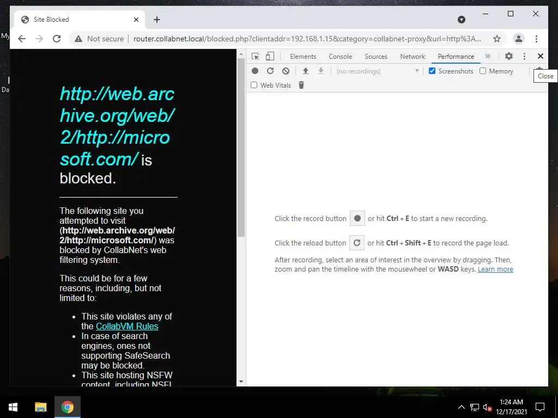Switch to the Network tab
The width and height of the screenshot is (558, 418).
pos(413,57)
